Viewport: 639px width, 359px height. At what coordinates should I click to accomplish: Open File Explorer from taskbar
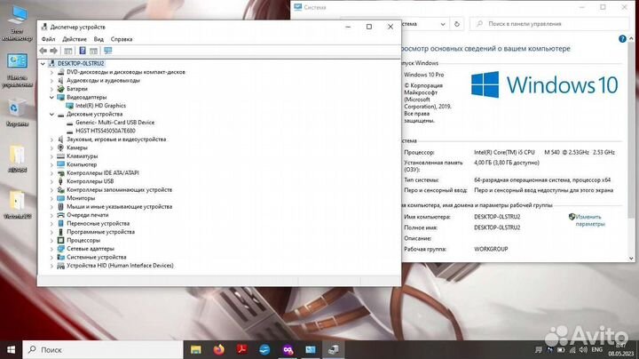point(196,349)
